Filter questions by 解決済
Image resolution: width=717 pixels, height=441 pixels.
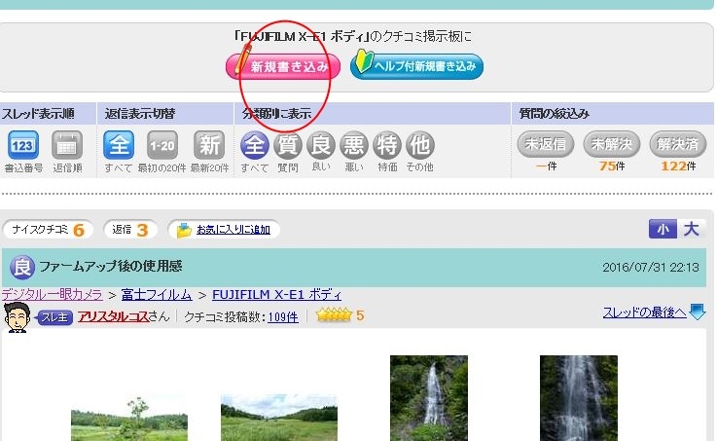[x=678, y=144]
